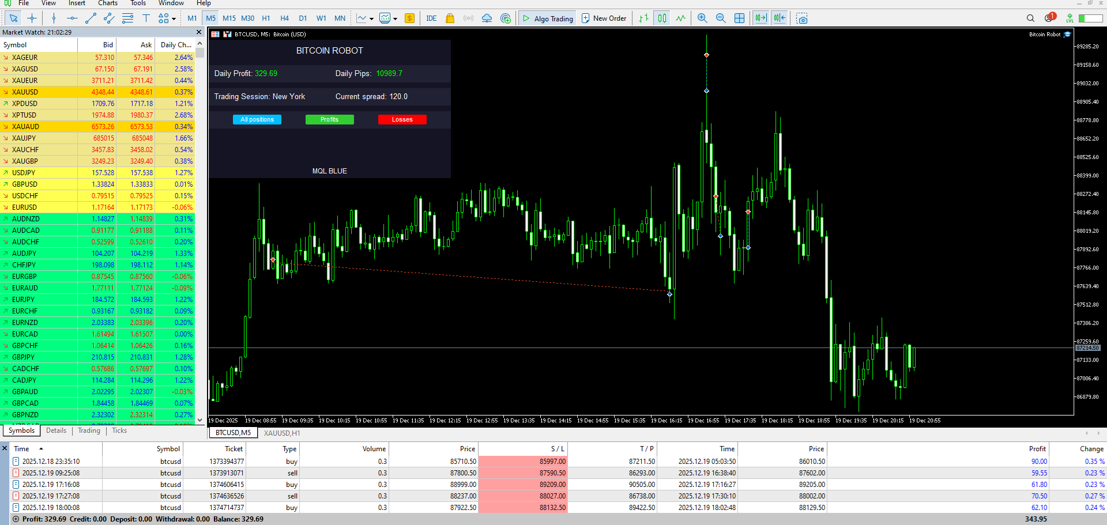Open the Tools menu
The width and height of the screenshot is (1107, 525).
pos(138,3)
